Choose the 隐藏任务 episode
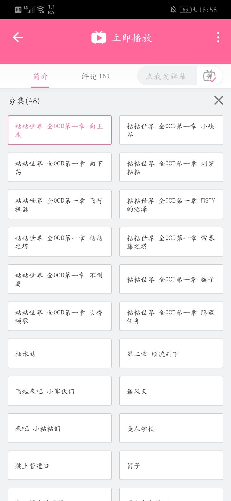Screen dimensions: 231x501 point(171,316)
